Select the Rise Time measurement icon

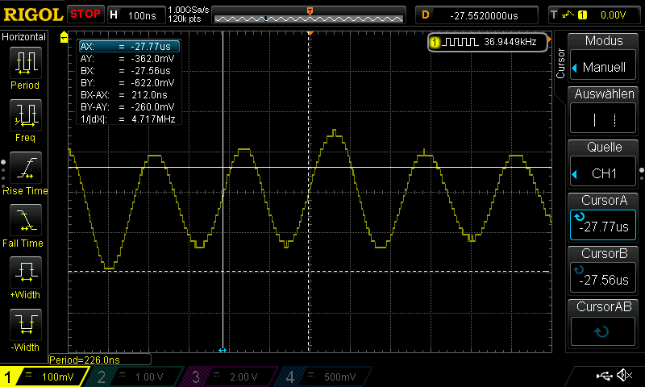(x=26, y=168)
